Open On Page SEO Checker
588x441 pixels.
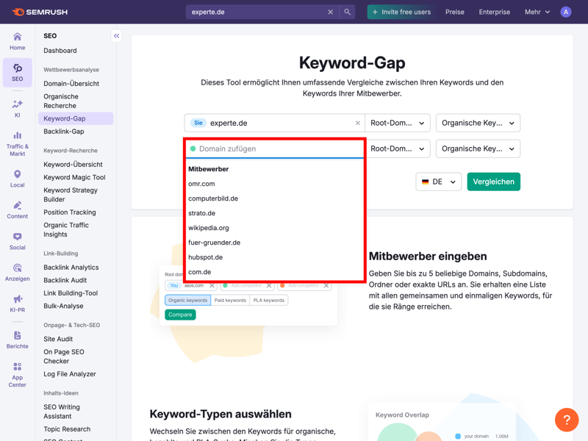[x=64, y=356]
